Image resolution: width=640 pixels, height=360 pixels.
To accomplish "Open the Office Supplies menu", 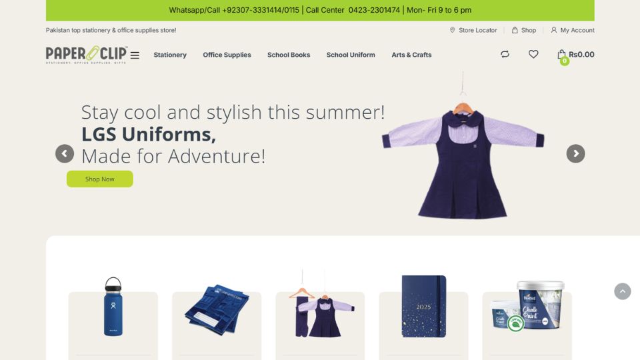I will point(227,55).
